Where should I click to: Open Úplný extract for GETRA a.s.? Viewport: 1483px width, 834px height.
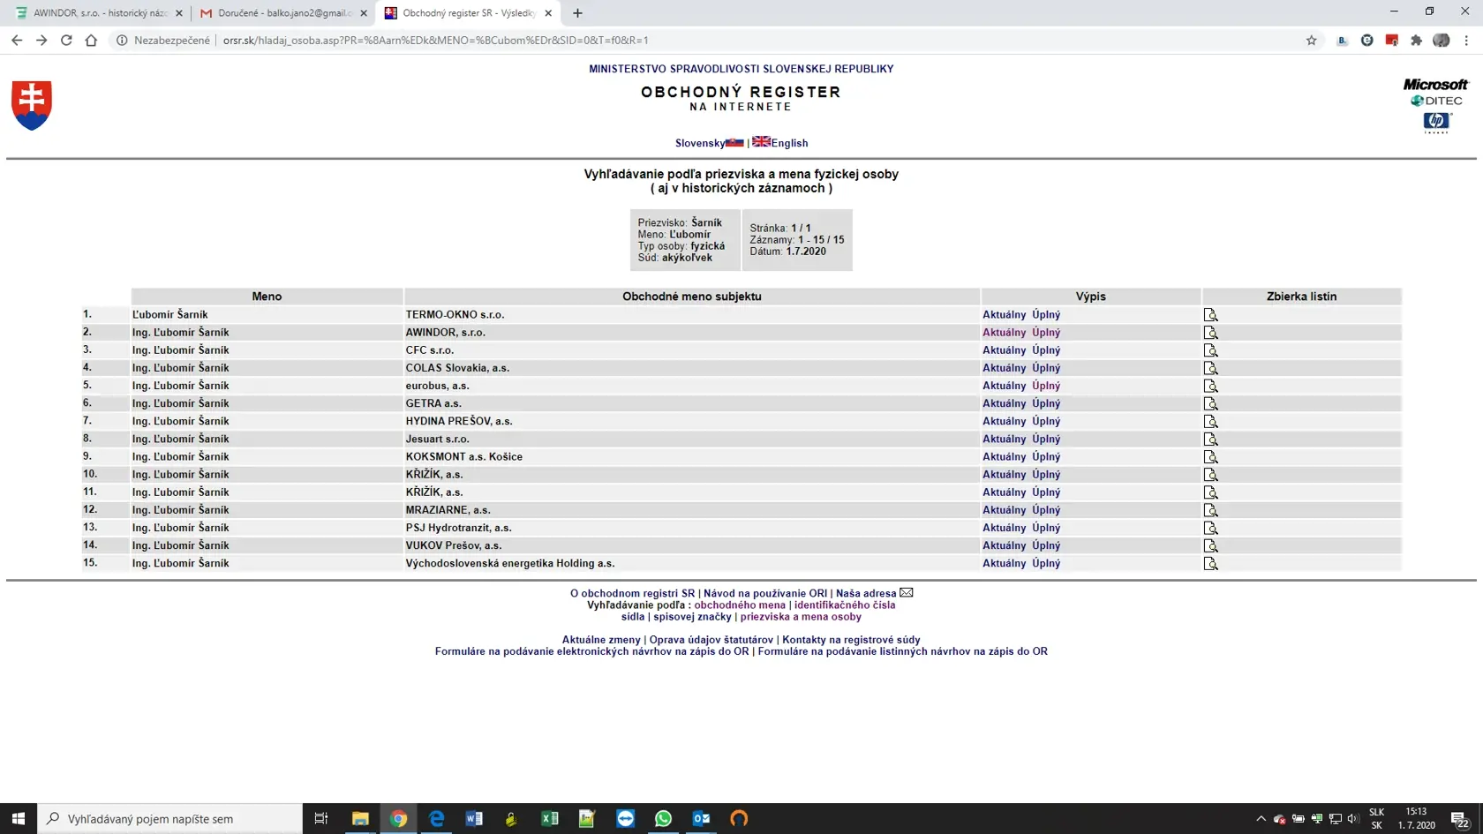(x=1046, y=403)
